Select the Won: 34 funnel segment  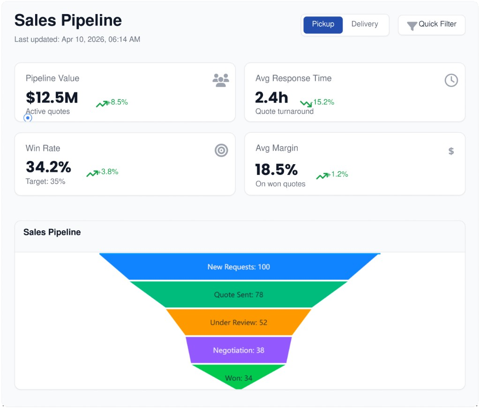(x=239, y=377)
